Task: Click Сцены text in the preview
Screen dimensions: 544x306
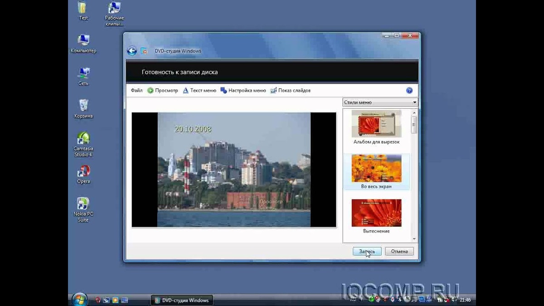Action: pos(268,207)
